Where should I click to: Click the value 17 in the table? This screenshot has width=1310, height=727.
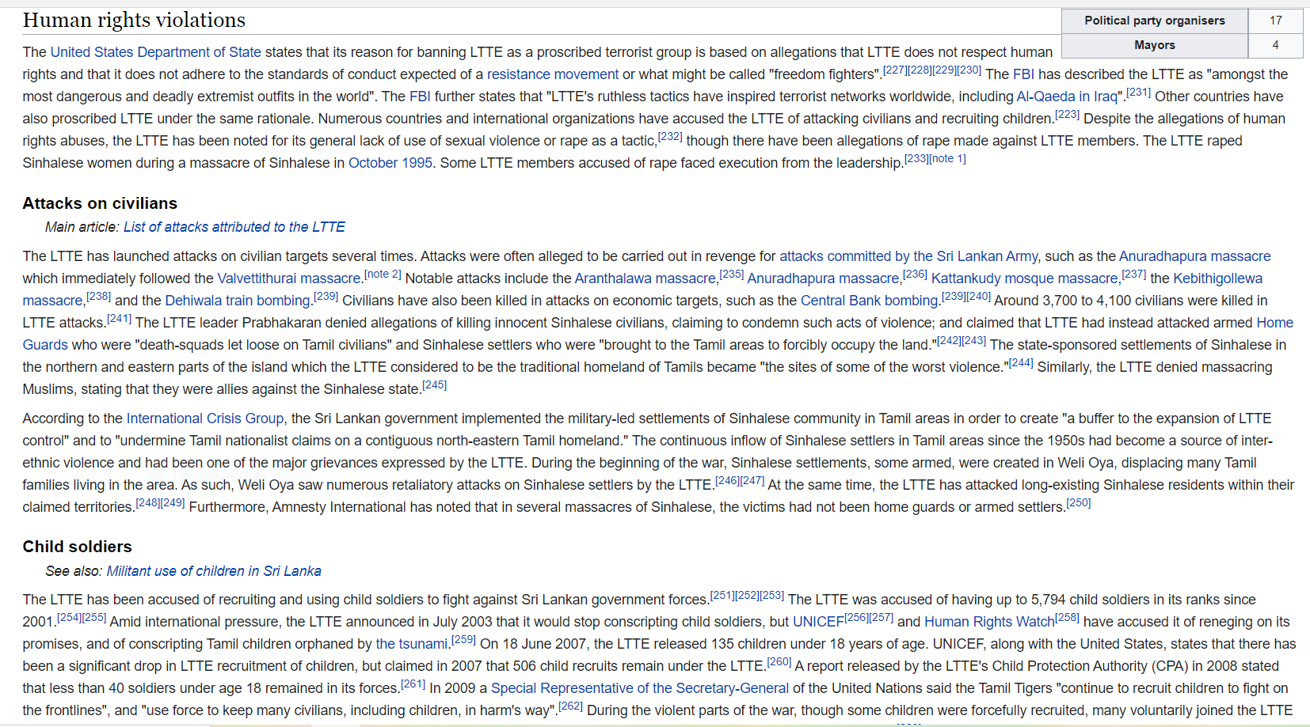click(1276, 21)
